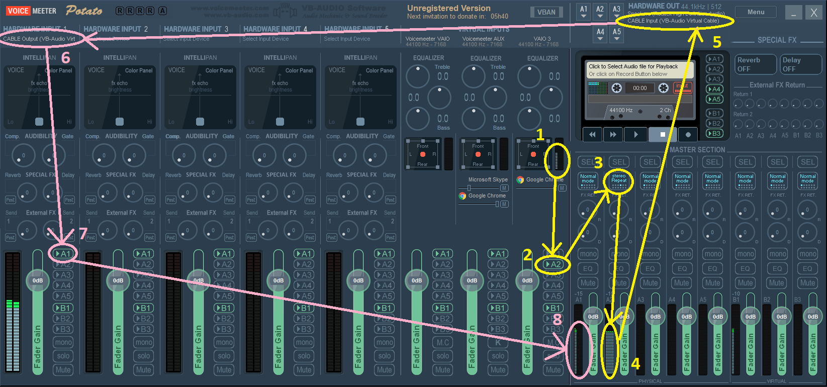Toggle B1 bus on Hardware Input 2
This screenshot has width=827, height=387.
[x=143, y=308]
